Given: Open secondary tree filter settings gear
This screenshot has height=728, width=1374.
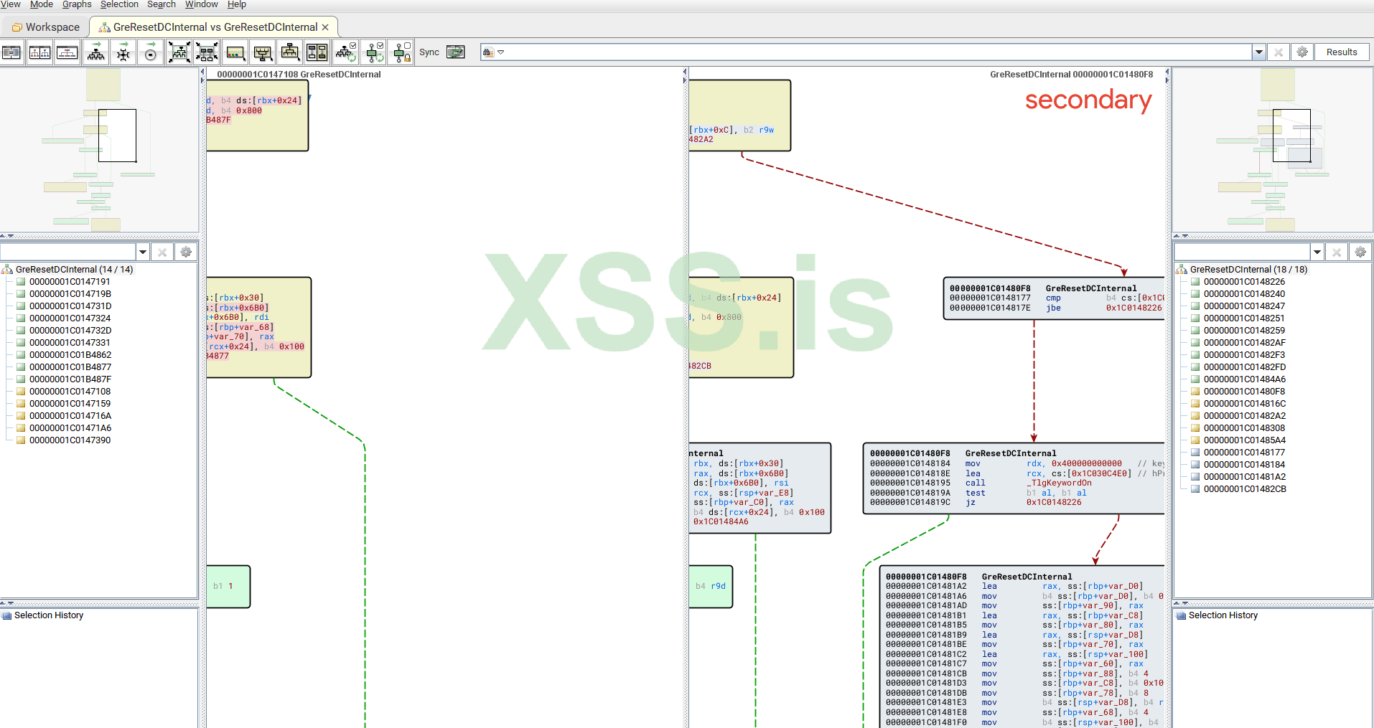Looking at the screenshot, I should [1360, 252].
